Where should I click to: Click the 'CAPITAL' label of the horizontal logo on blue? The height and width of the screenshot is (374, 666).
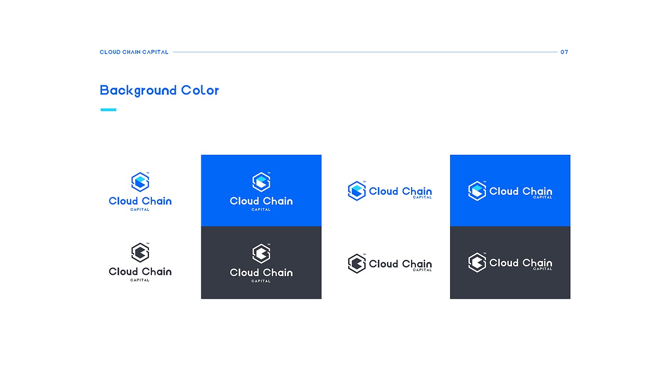click(x=543, y=197)
